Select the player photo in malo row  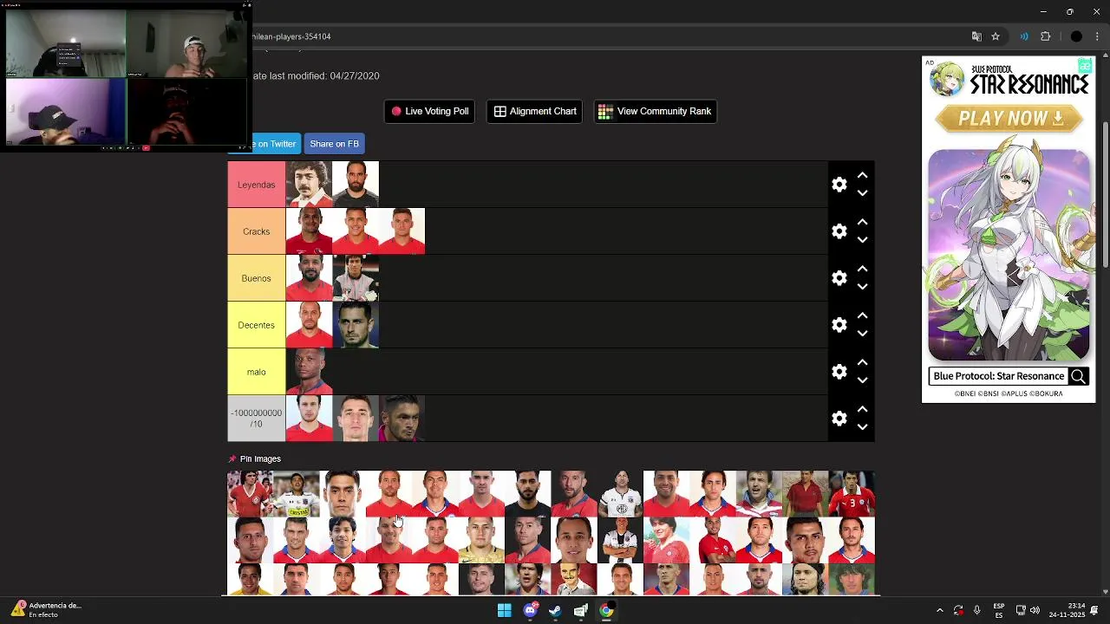pyautogui.click(x=309, y=372)
